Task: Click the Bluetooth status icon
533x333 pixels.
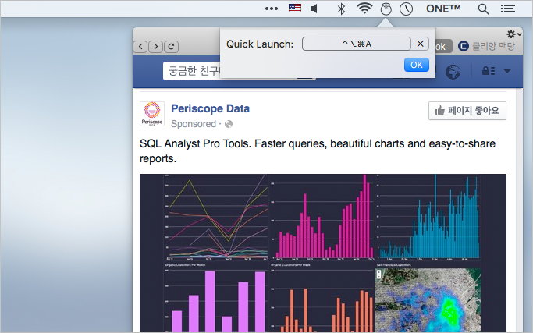Action: tap(341, 9)
